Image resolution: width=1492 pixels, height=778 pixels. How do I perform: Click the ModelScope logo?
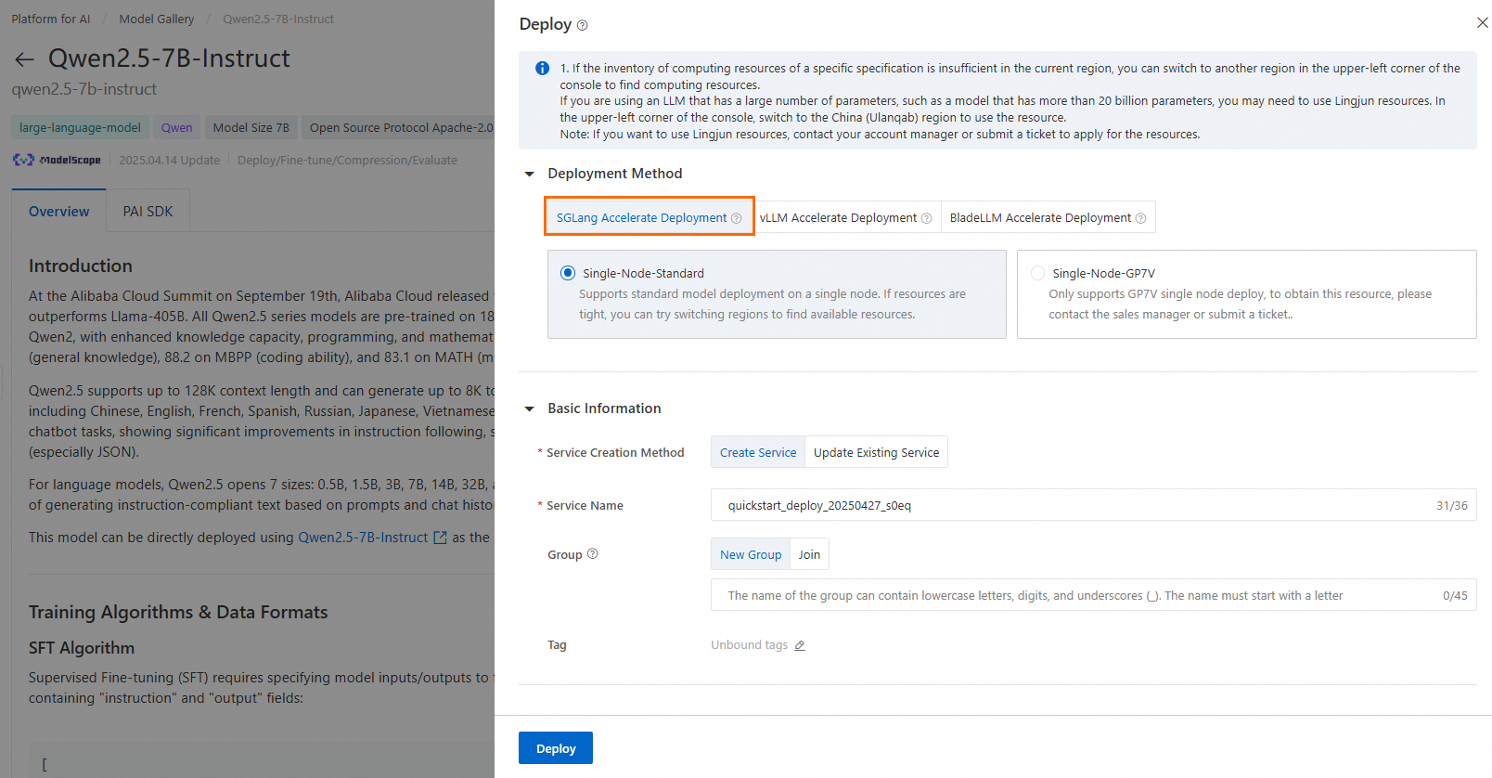(57, 160)
